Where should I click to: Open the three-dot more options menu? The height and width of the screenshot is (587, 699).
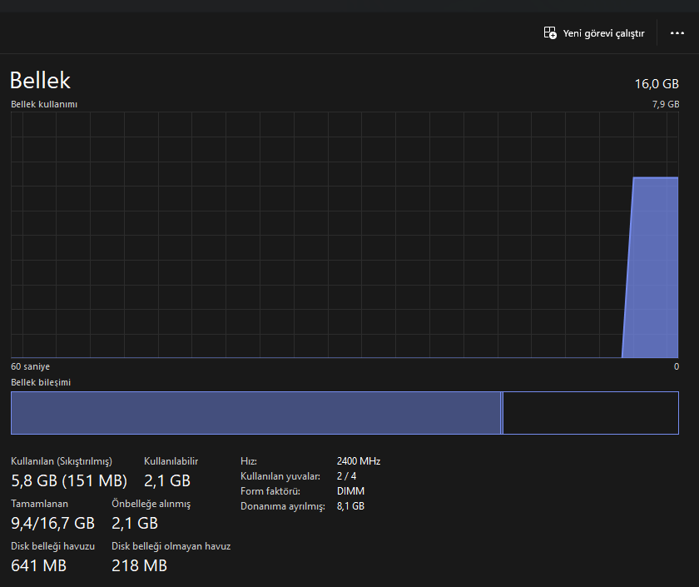tap(677, 33)
